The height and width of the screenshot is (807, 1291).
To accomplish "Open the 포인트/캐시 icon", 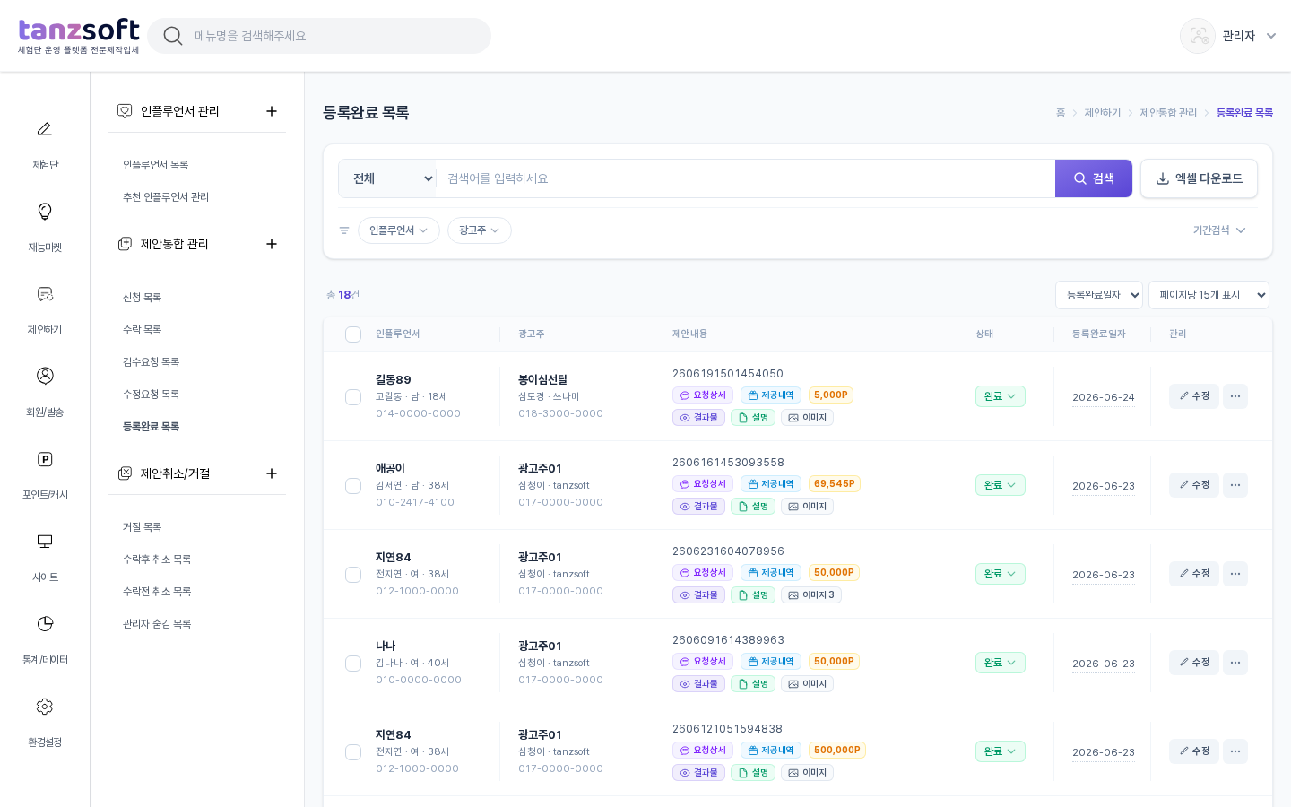I will 44,459.
